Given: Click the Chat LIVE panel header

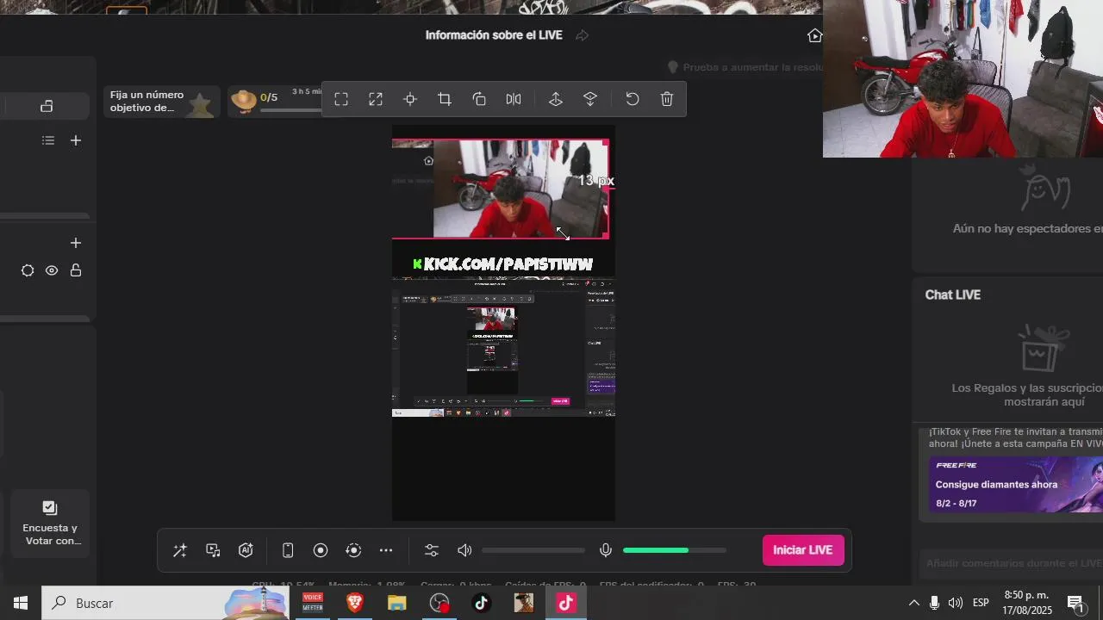Looking at the screenshot, I should (953, 294).
